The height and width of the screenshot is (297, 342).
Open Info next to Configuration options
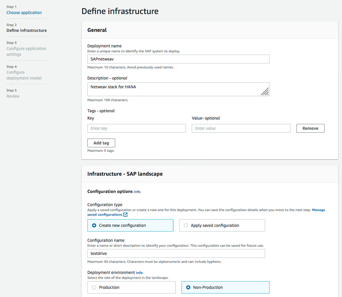tap(137, 192)
